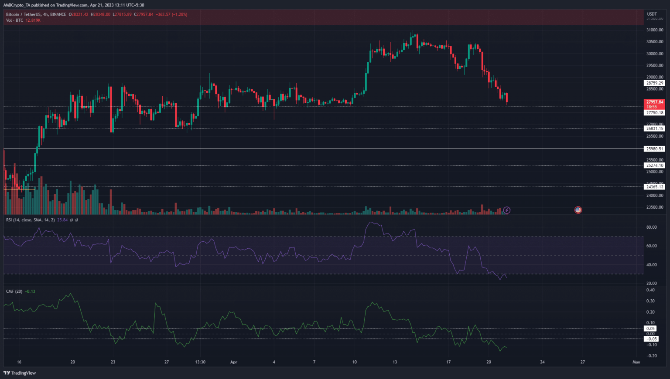Click the 24365.13 price level label
Image resolution: width=670 pixels, height=379 pixels.
point(654,187)
